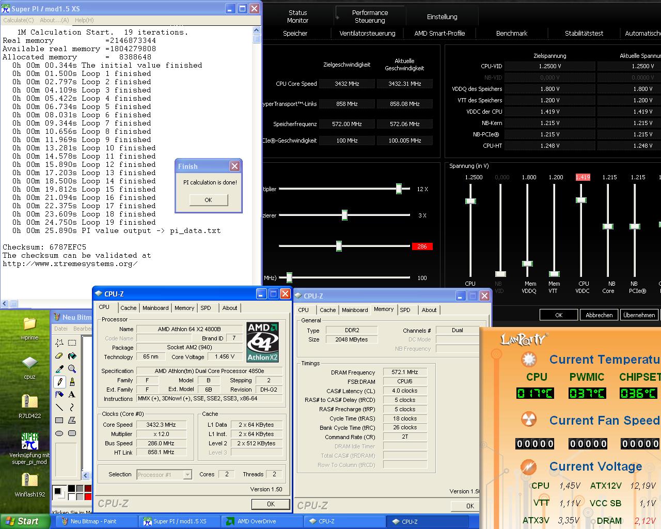Choose the Fill With Color bucket tool
This screenshot has height=529, width=661.
[72, 356]
